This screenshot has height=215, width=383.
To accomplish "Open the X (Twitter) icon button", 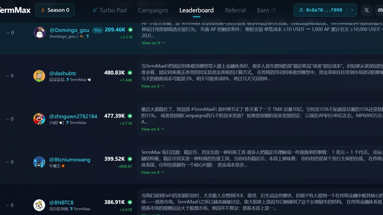I will 367,10.
